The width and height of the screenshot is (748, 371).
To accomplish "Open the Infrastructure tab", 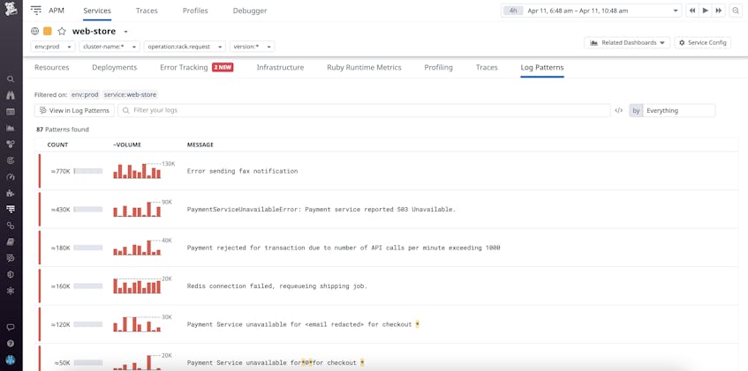I will tap(280, 68).
